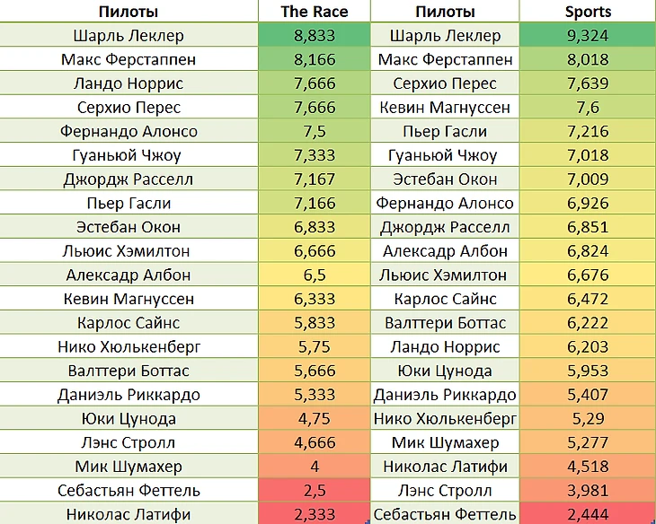This screenshot has height=524, width=656.
Task: Select the Кевин Магнуссен cell beside 7,6
Action: pos(445,108)
